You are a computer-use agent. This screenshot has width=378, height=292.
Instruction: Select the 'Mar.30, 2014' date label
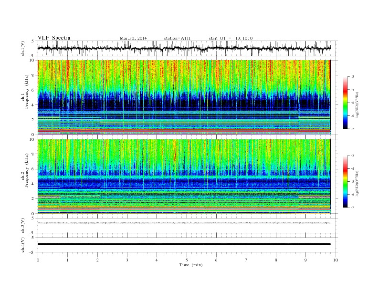pos(133,38)
